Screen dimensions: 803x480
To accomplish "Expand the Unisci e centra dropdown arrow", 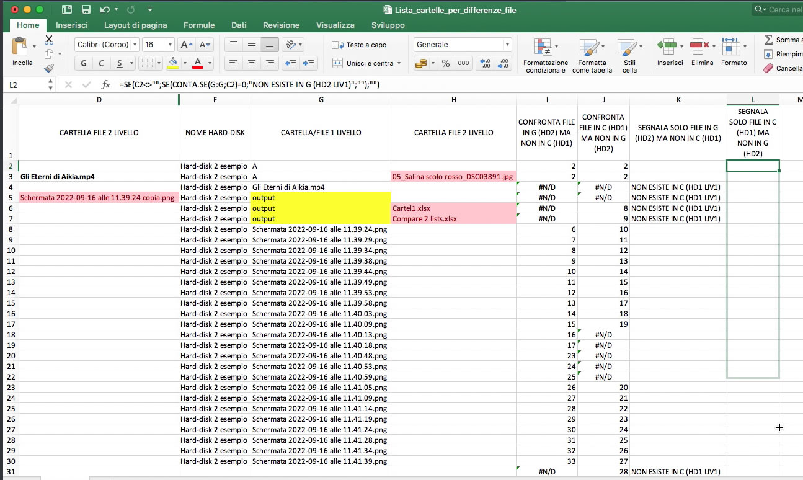I will [399, 63].
